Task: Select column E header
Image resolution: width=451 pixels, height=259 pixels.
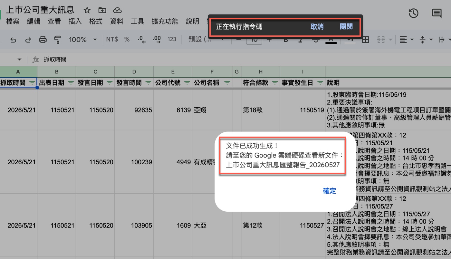Action: 173,72
